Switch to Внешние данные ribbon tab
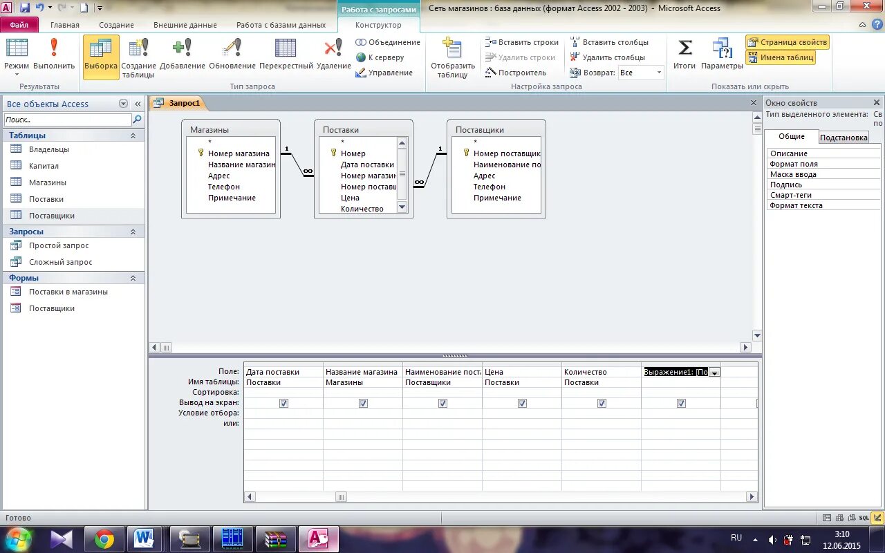 pyautogui.click(x=185, y=25)
